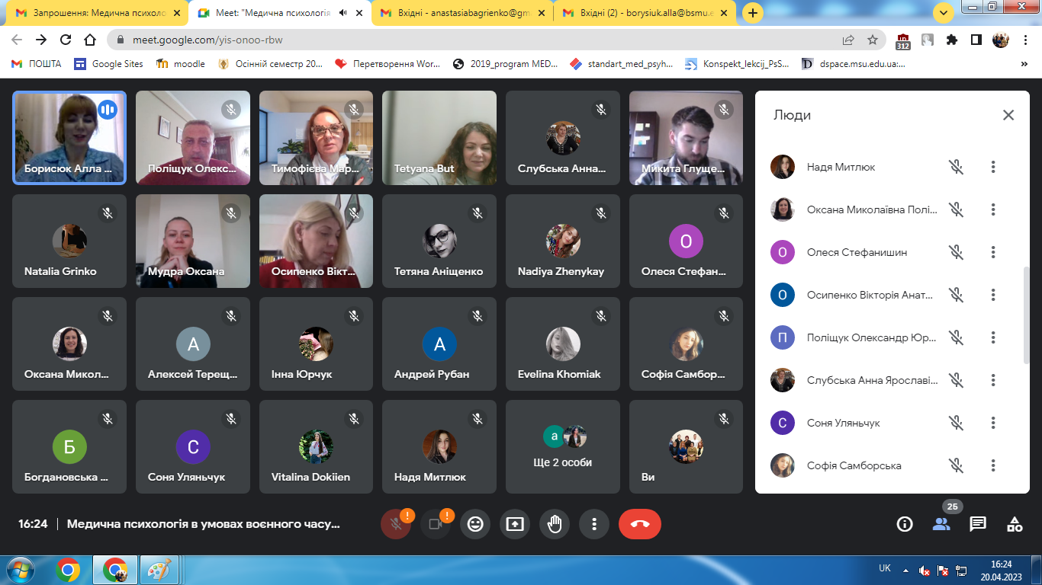Click the people panel scrollbar

[x=1026, y=305]
